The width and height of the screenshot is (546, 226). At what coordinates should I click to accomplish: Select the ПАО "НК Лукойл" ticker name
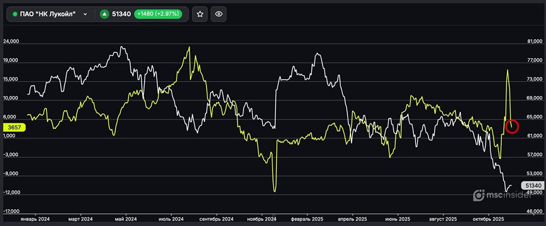pos(48,14)
